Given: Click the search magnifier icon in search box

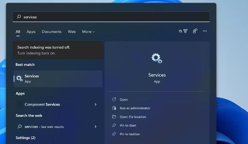Looking at the screenshot, I should click(x=19, y=16).
